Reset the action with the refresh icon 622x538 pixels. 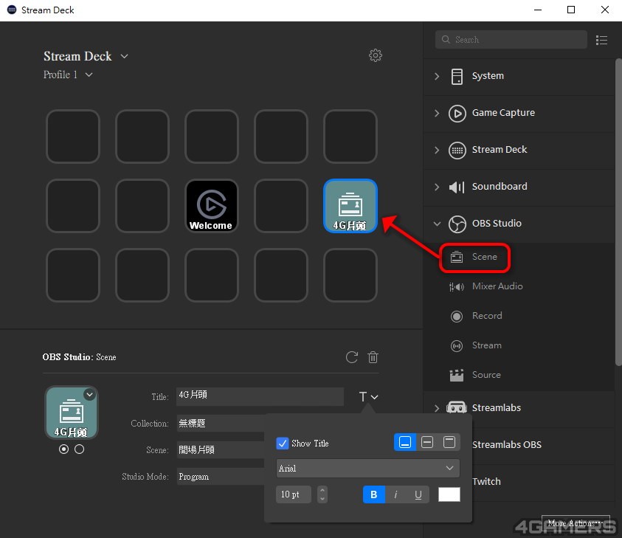351,357
